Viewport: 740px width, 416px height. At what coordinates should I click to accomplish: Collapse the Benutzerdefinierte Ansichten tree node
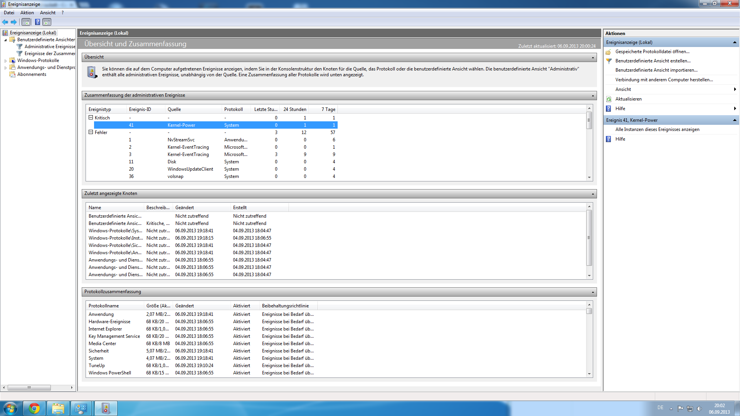[x=5, y=40]
